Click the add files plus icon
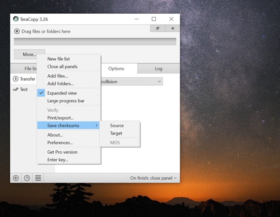 (16, 178)
